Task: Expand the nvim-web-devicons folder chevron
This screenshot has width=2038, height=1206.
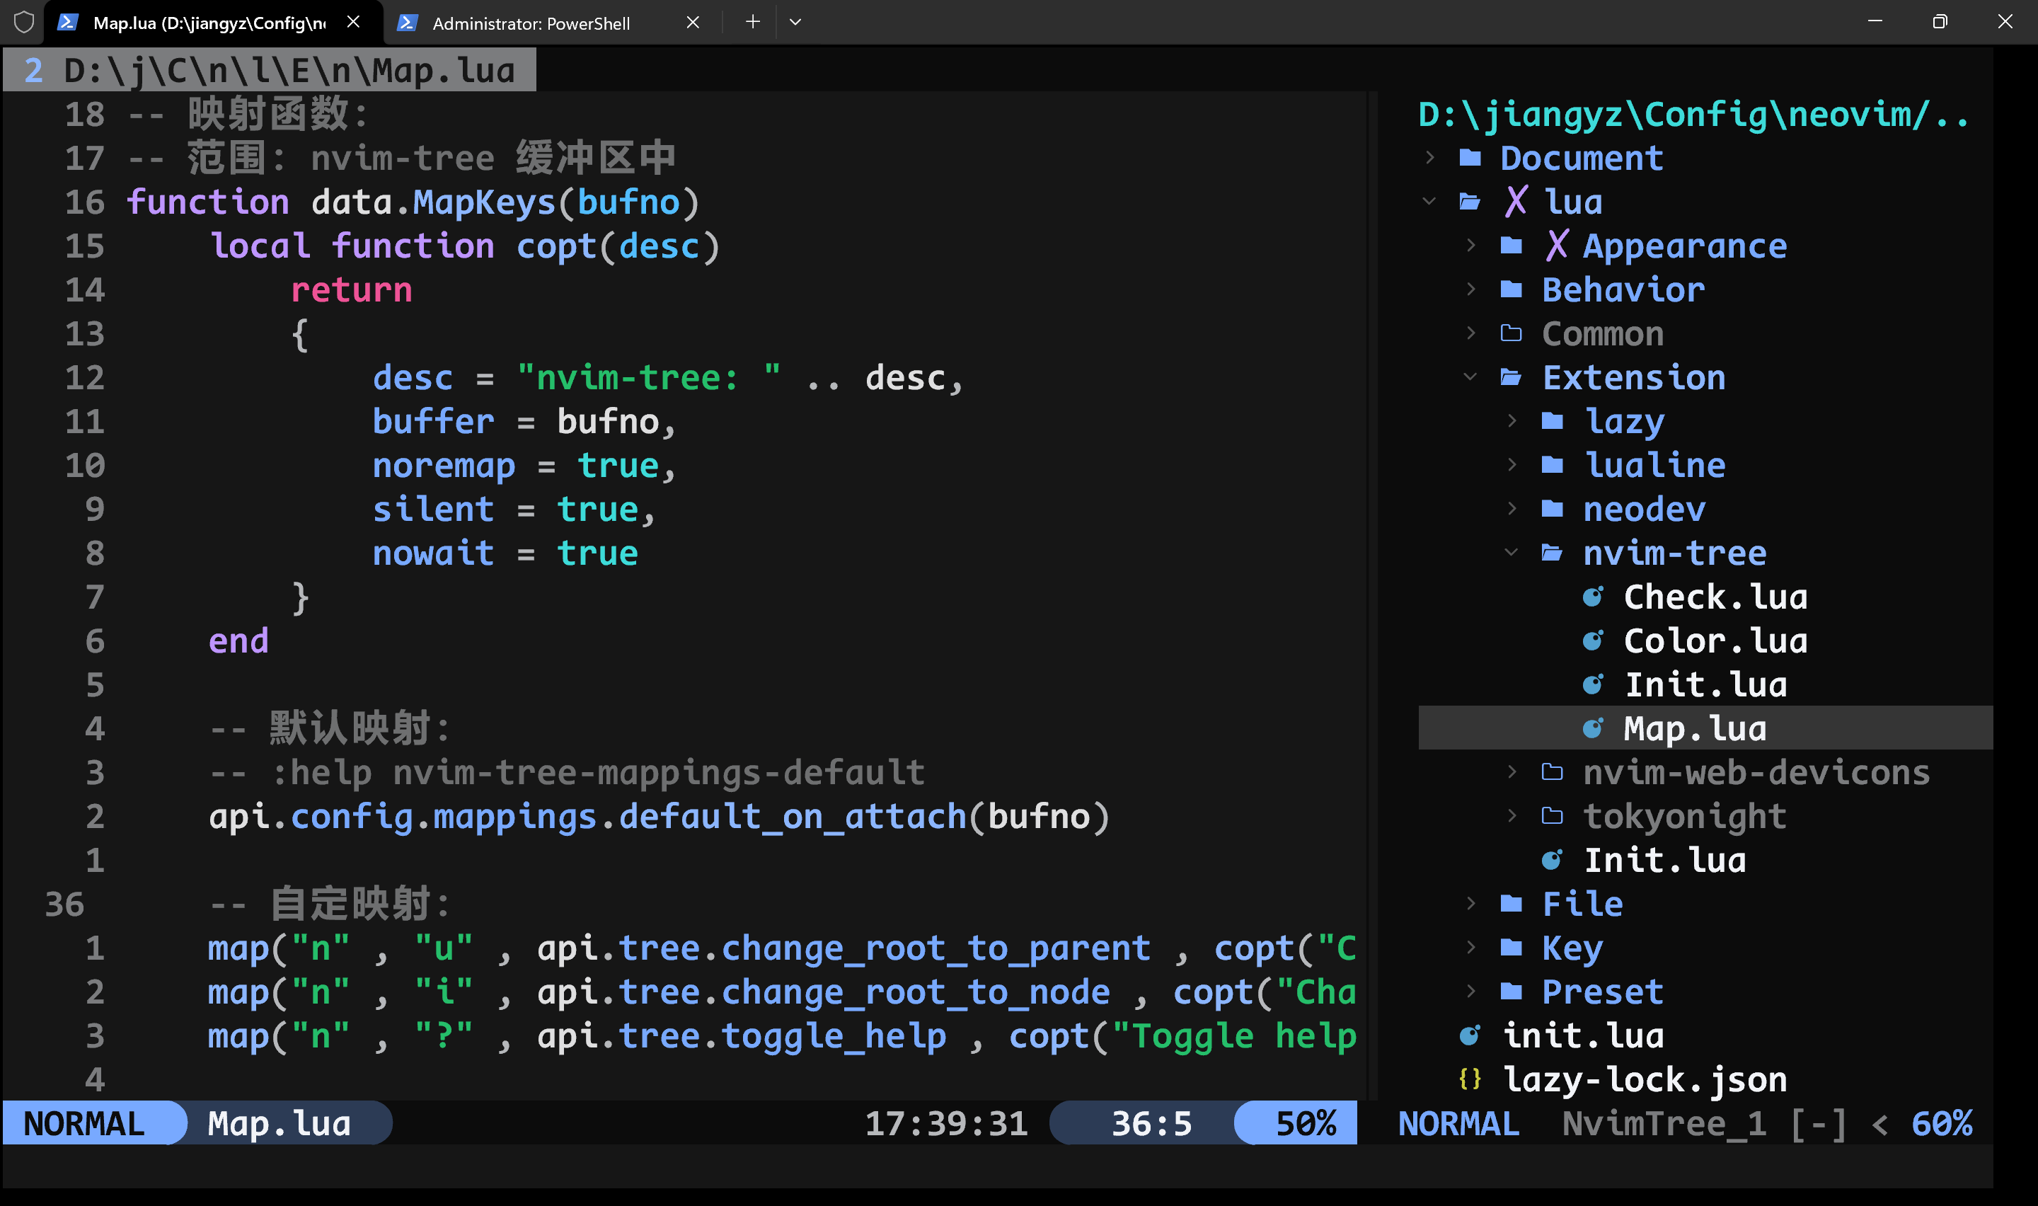Action: 1512,772
